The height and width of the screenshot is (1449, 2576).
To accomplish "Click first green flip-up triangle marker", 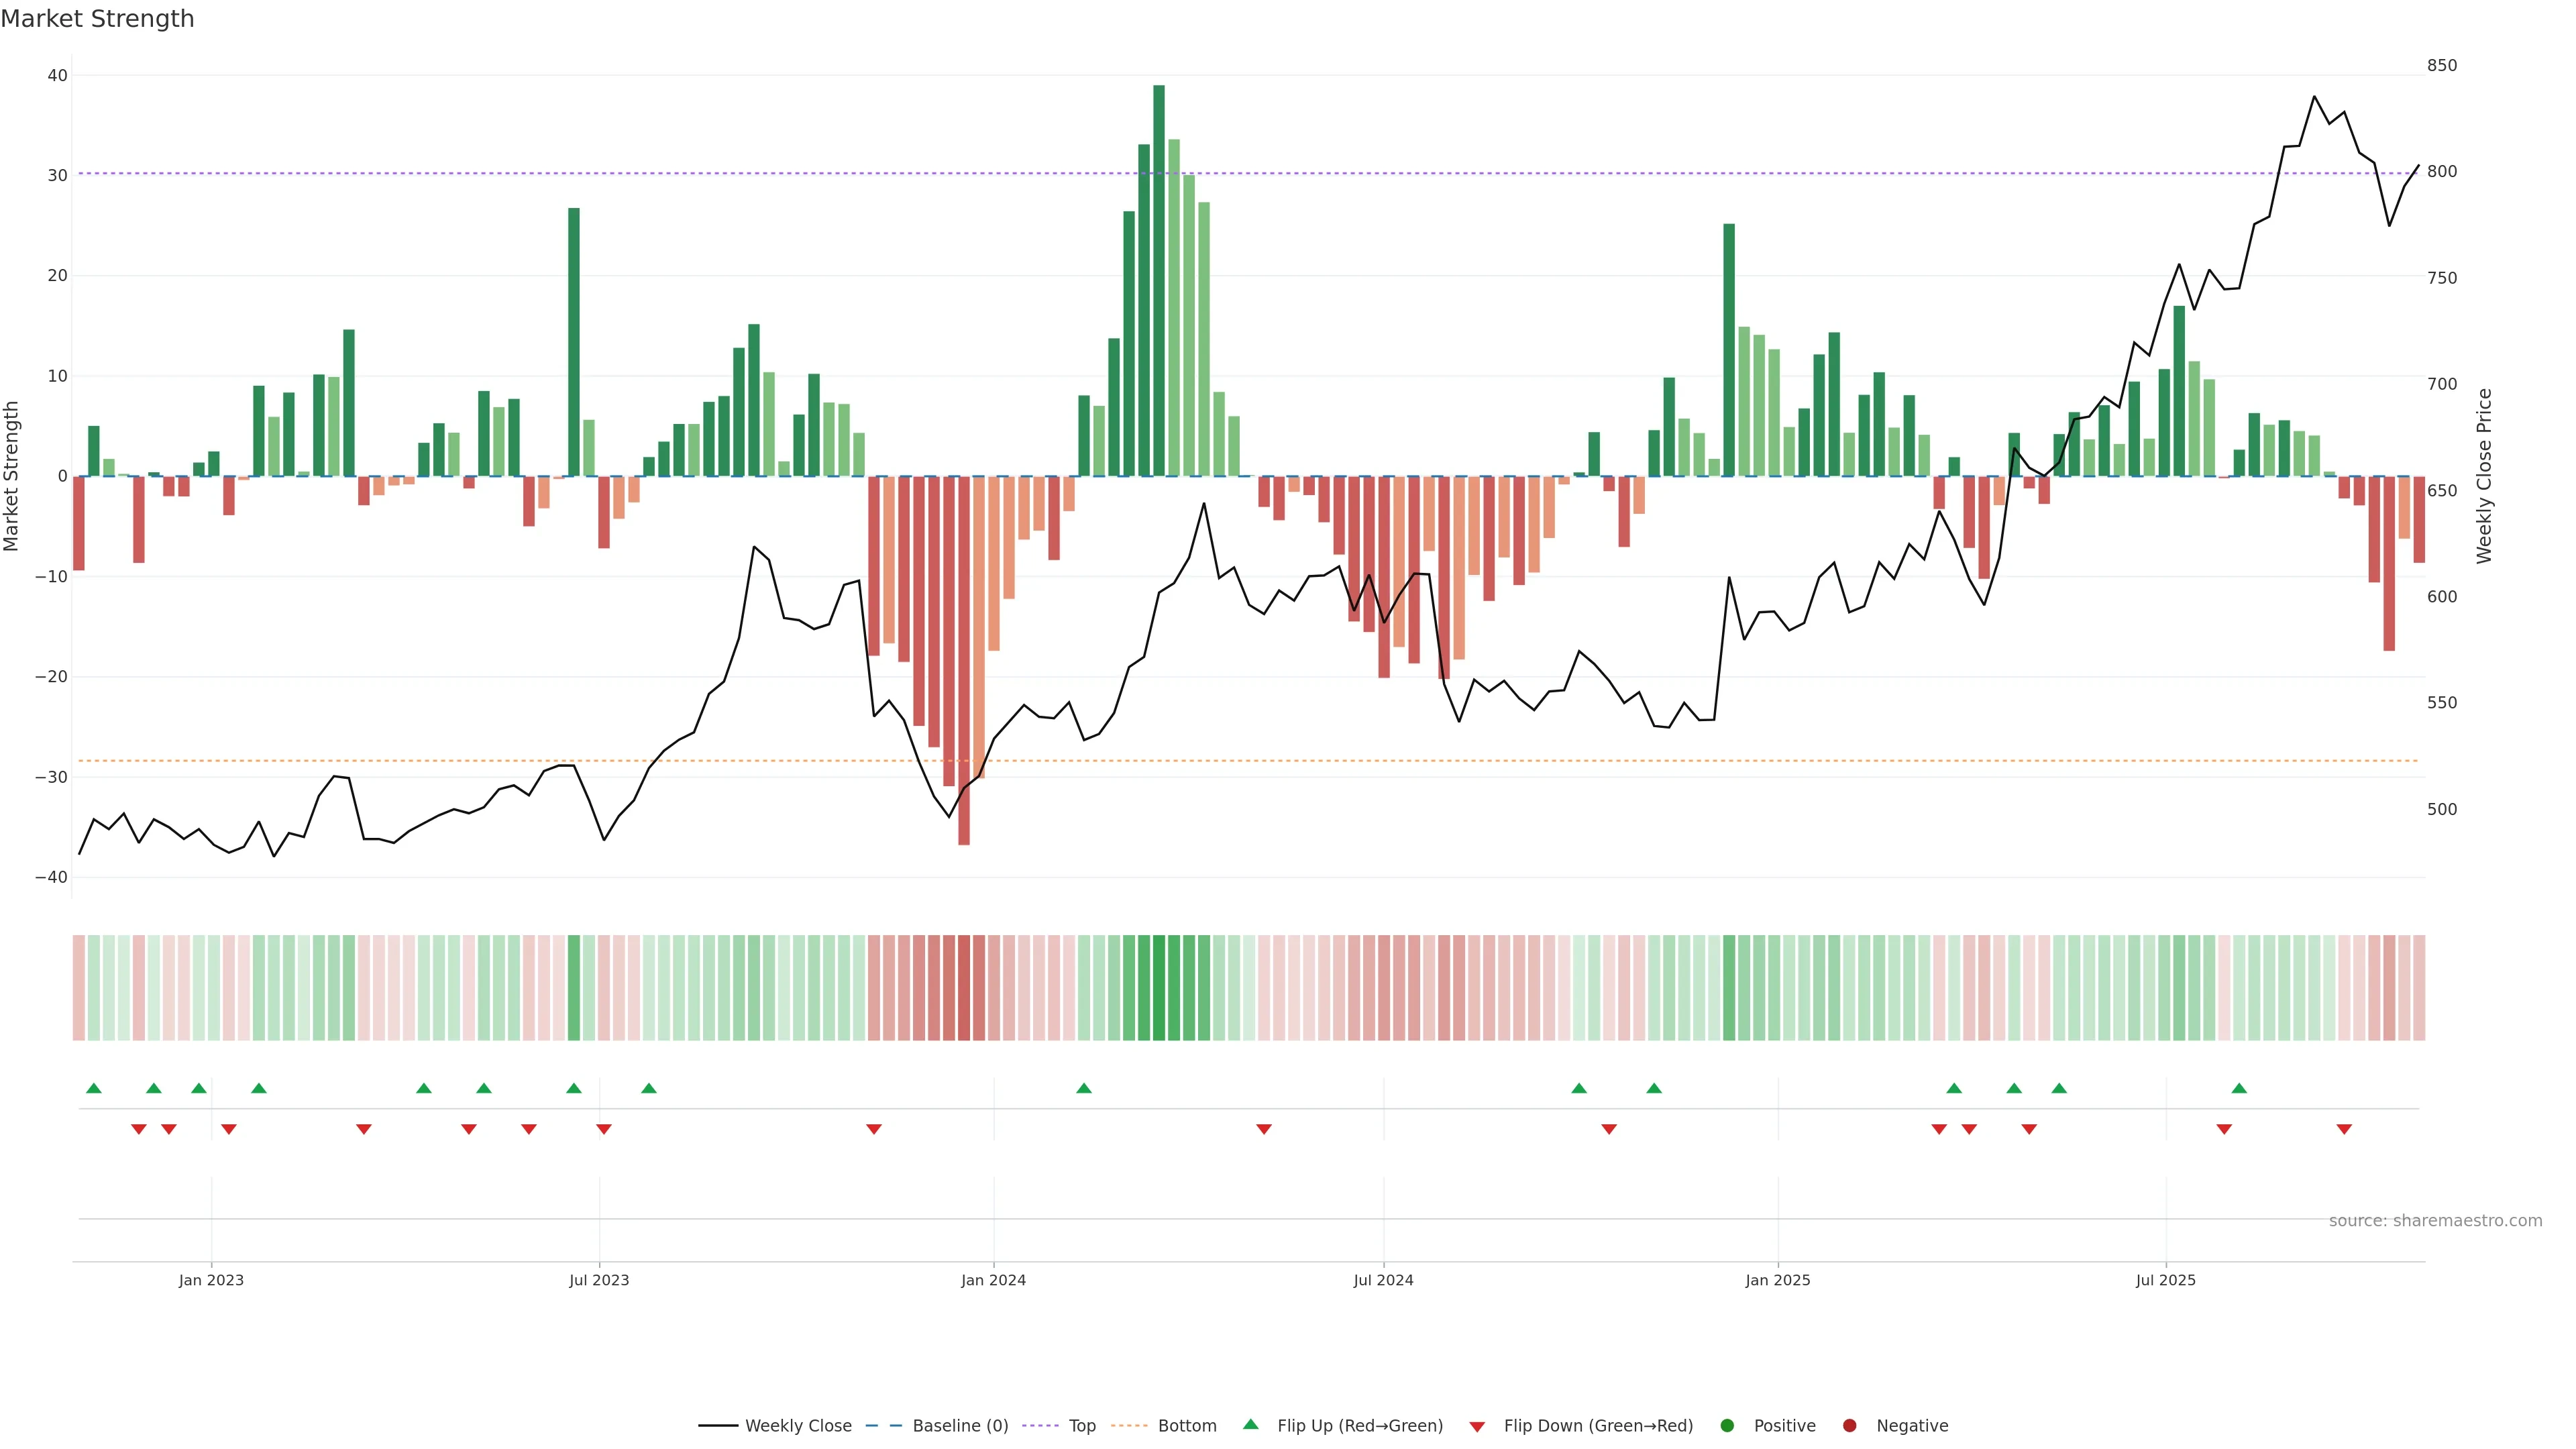I will (x=94, y=1088).
